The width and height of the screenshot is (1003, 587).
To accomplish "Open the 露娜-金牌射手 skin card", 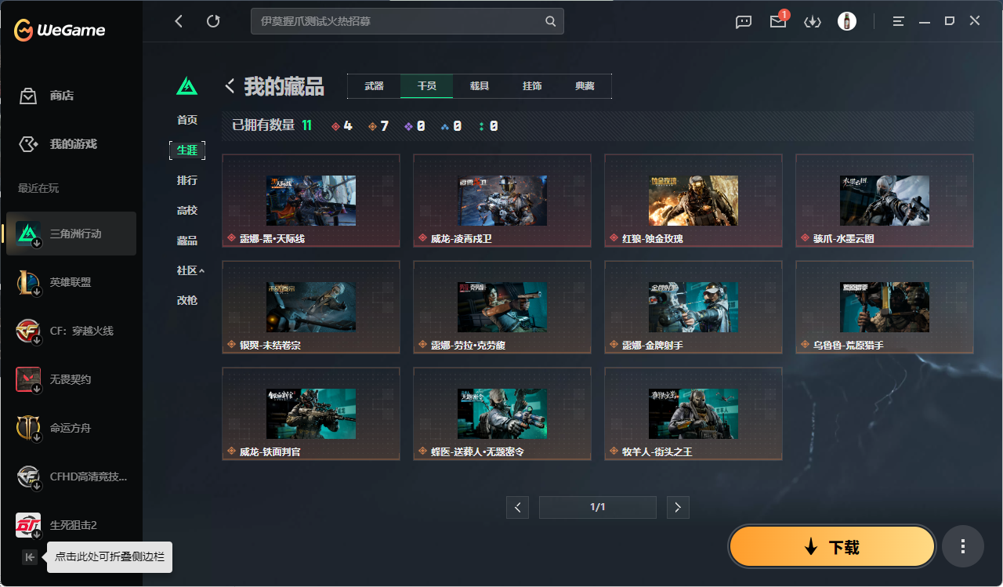I will [x=693, y=307].
